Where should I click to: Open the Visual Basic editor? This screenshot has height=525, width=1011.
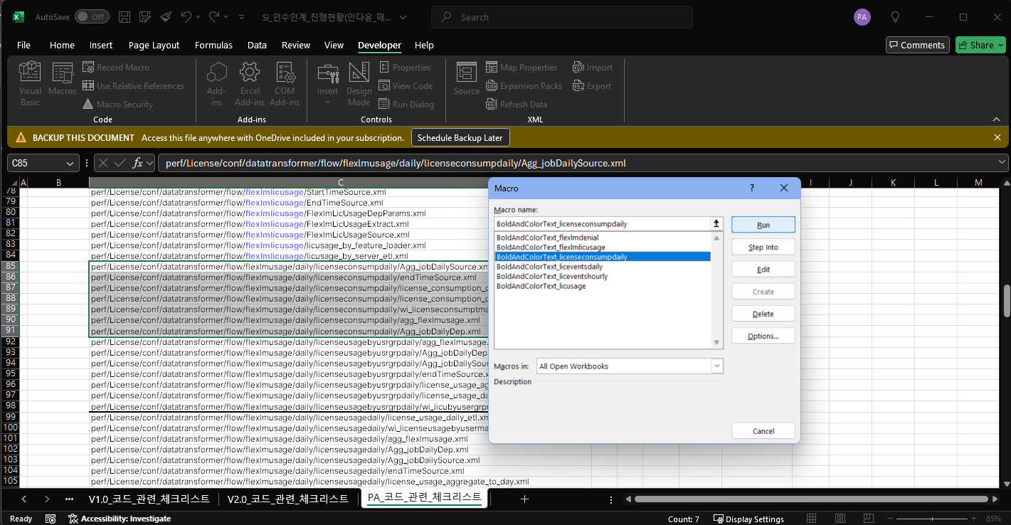[30, 84]
